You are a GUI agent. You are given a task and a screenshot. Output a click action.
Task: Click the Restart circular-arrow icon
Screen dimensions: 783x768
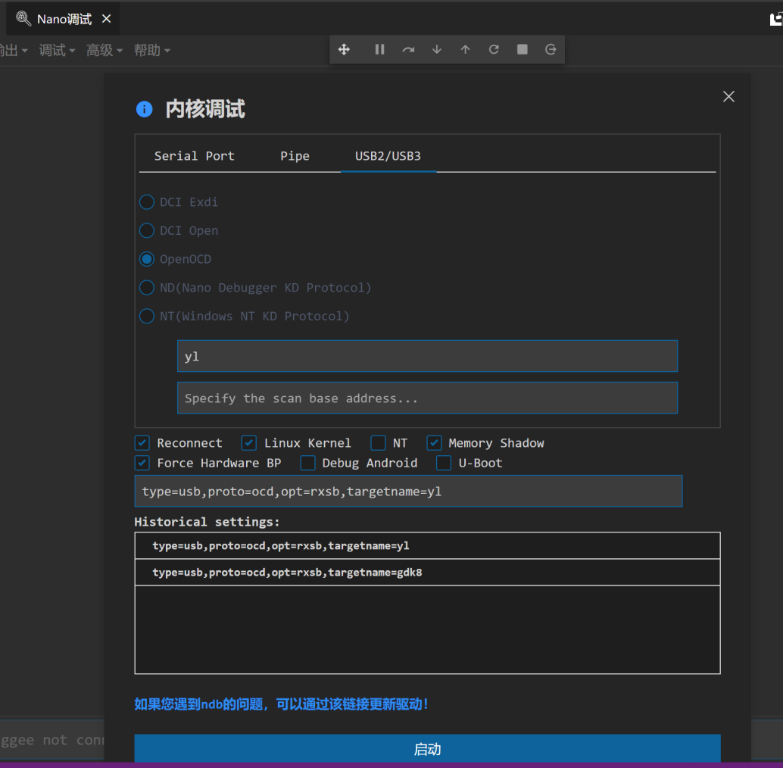[x=494, y=49]
